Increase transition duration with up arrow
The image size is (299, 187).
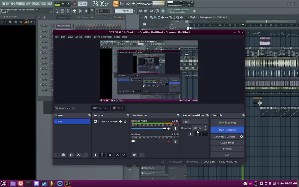pos(205,127)
